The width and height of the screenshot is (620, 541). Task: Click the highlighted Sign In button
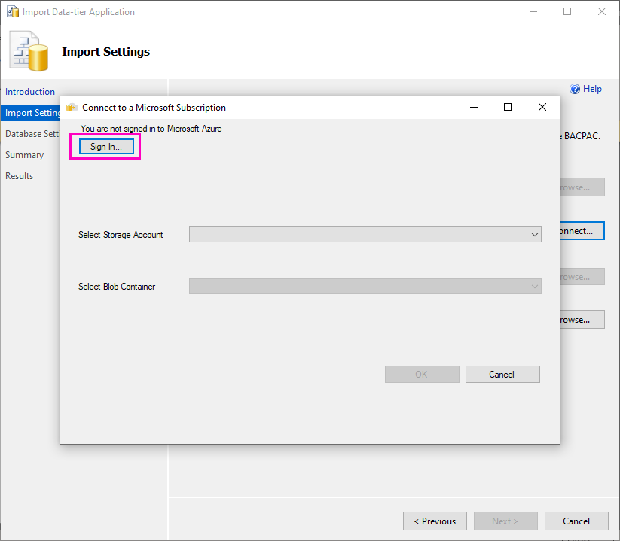tap(105, 146)
